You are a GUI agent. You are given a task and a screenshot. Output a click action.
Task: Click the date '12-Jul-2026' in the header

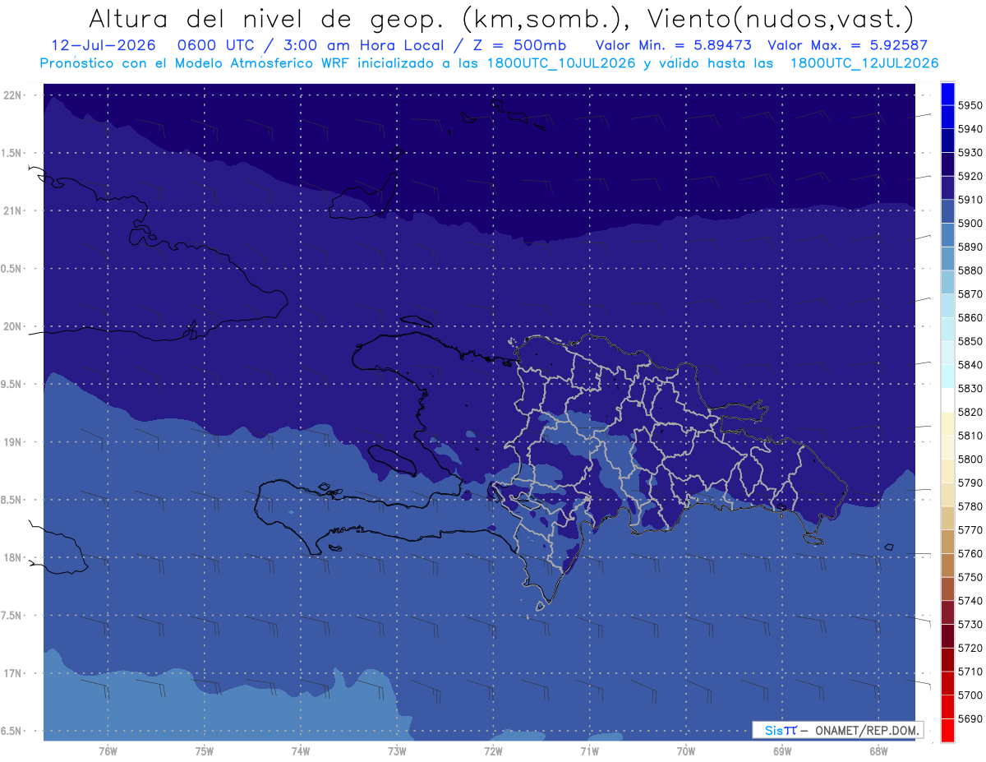[104, 45]
